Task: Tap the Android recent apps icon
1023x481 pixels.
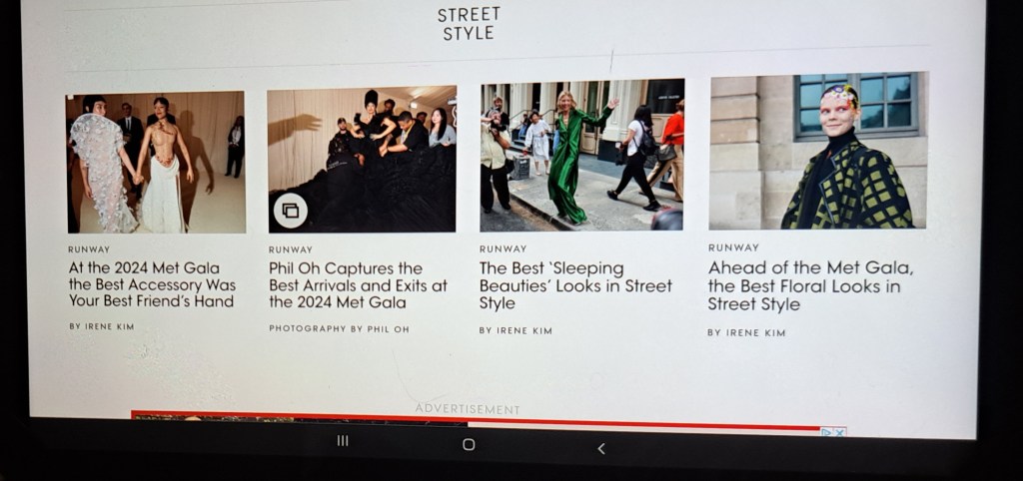Action: click(x=343, y=441)
